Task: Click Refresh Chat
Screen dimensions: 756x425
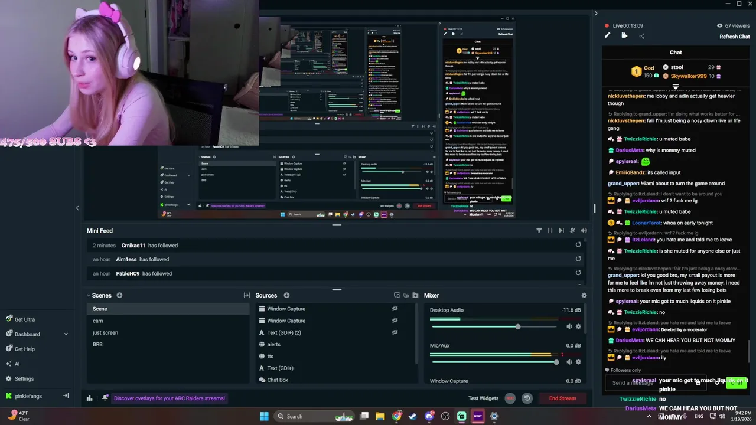Action: point(735,37)
